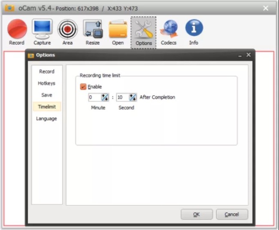The height and width of the screenshot is (230, 279).
Task: Click the Recording time limit group title
Action: 100,76
